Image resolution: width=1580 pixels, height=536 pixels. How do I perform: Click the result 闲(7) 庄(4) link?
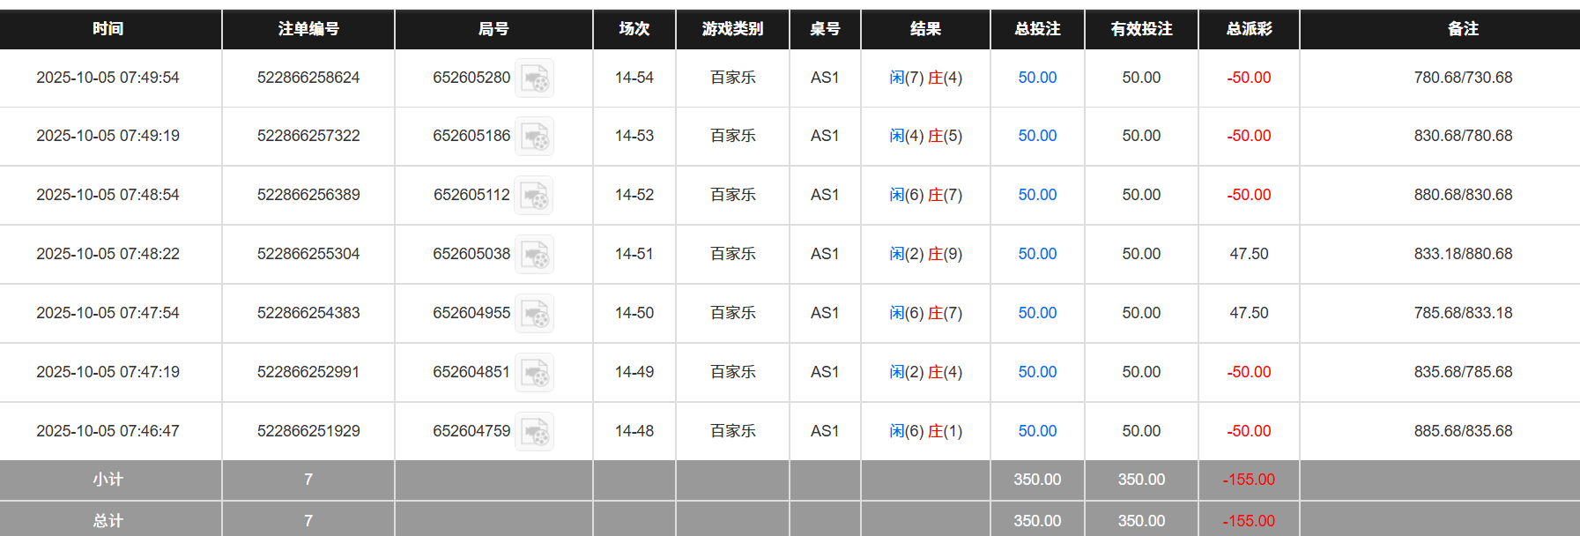[925, 78]
